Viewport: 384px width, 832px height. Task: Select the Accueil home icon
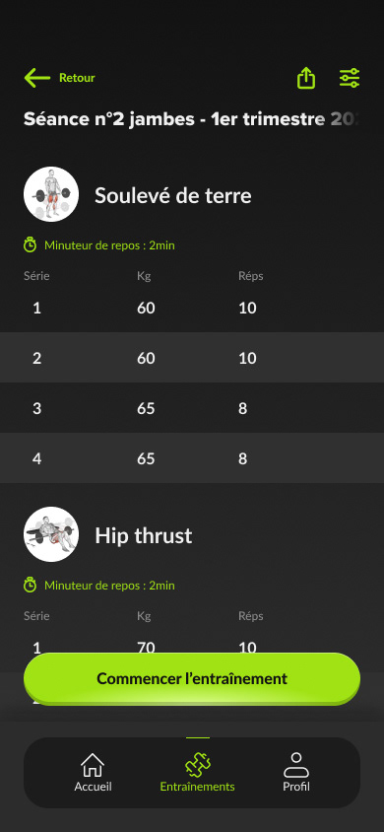93,765
